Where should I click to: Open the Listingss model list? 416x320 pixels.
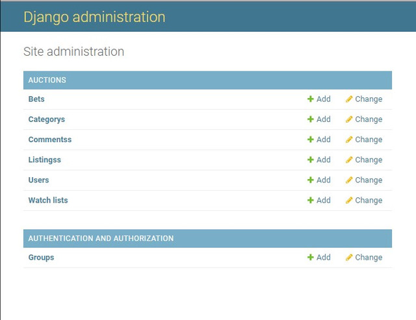click(x=45, y=160)
